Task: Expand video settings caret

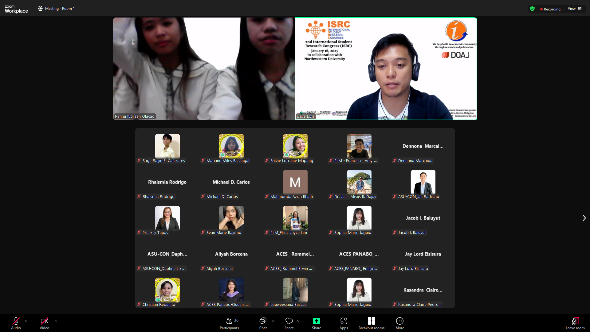Action: 56,321
